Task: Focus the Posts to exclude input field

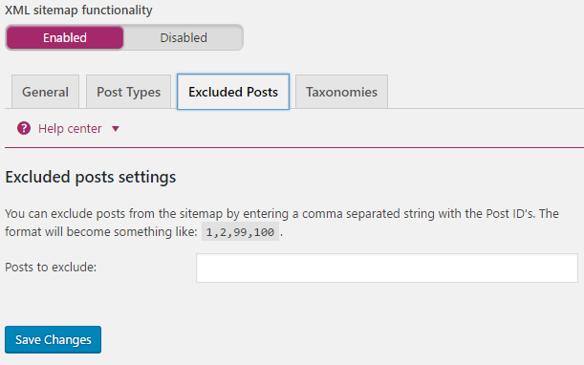Action: point(387,268)
